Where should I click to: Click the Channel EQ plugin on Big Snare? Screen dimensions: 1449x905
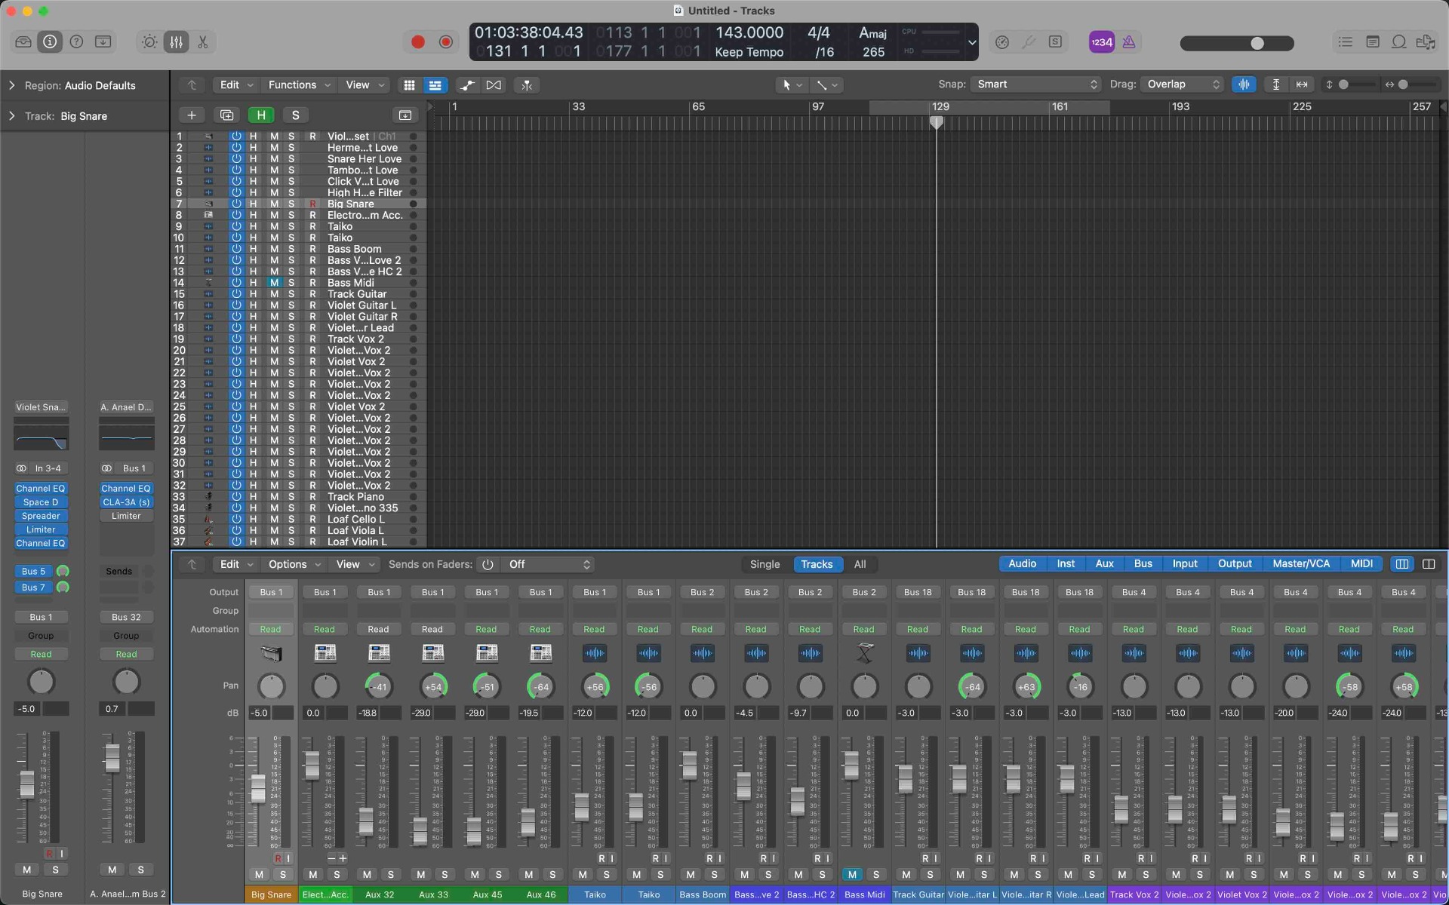41,489
